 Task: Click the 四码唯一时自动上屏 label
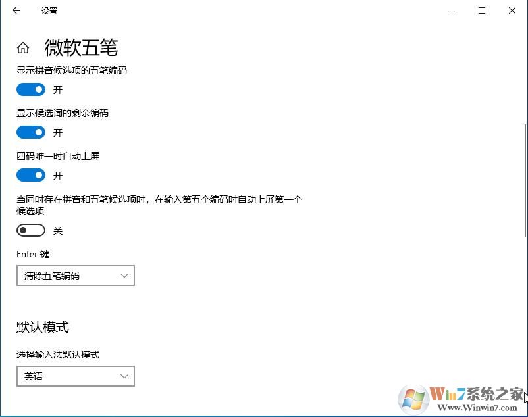pyautogui.click(x=58, y=156)
